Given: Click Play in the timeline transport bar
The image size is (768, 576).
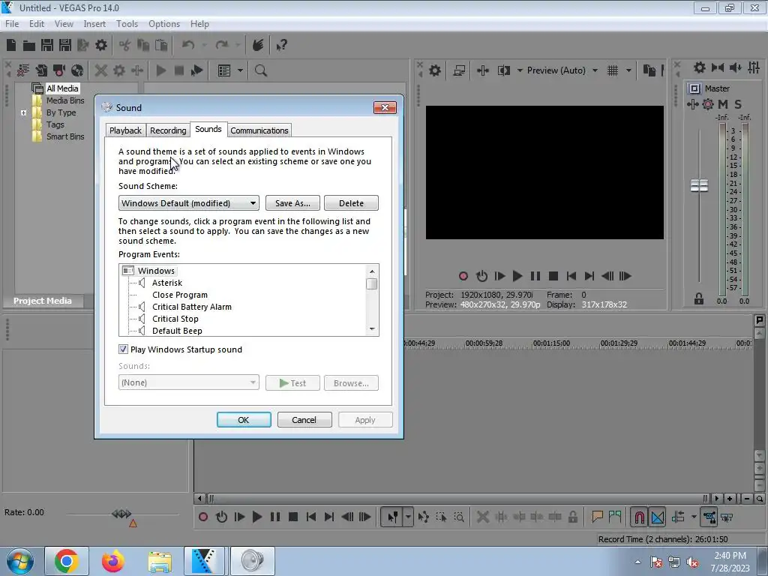Looking at the screenshot, I should tap(256, 517).
